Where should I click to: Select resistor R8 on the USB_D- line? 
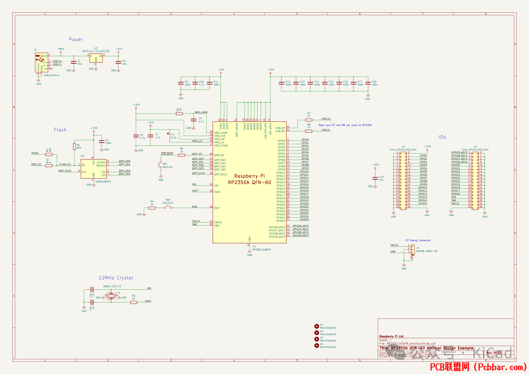coord(309,131)
